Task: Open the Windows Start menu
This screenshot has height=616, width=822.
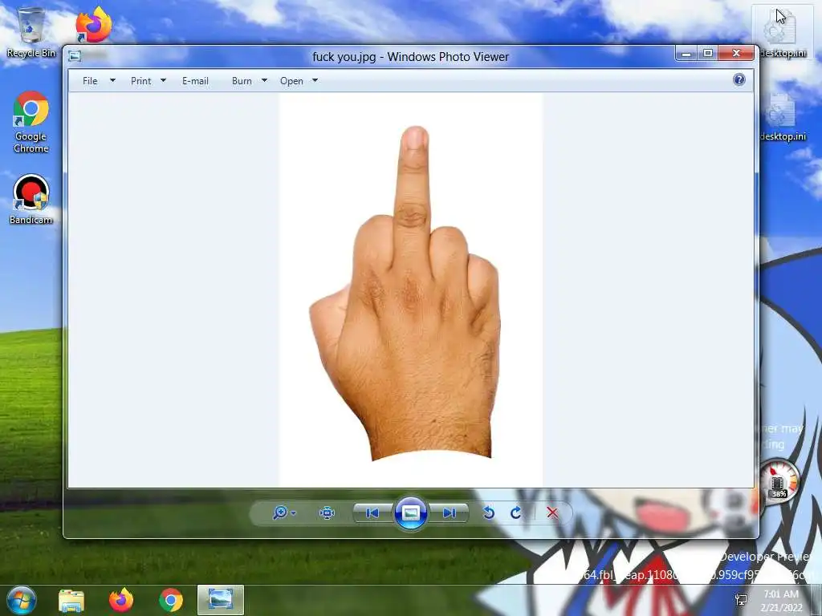Action: coord(22,600)
